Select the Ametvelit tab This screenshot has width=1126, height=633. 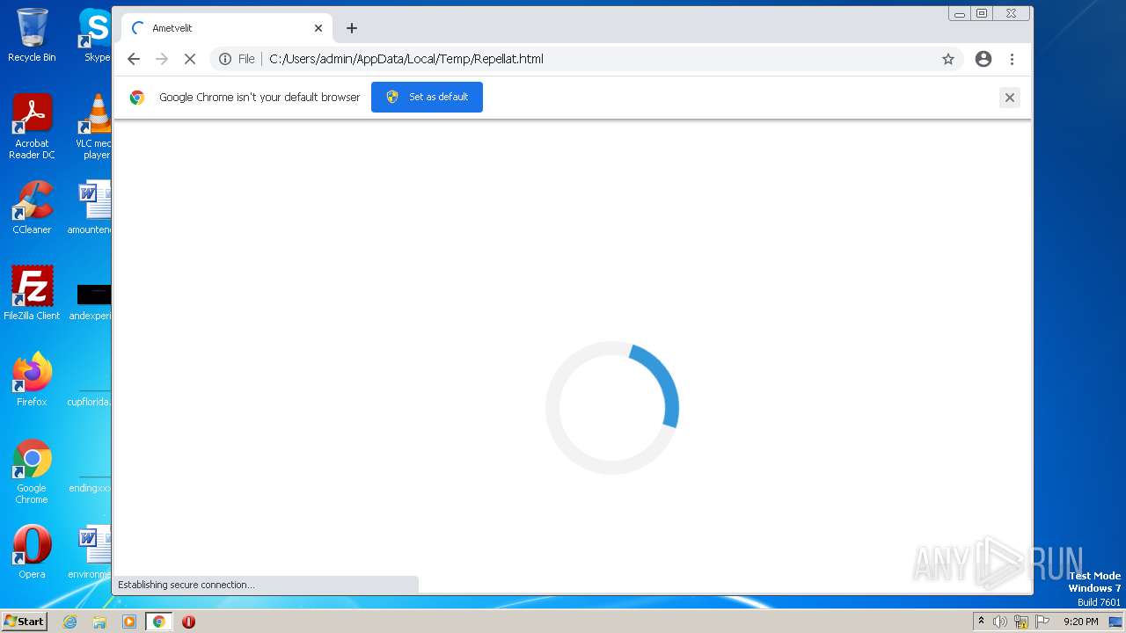227,28
